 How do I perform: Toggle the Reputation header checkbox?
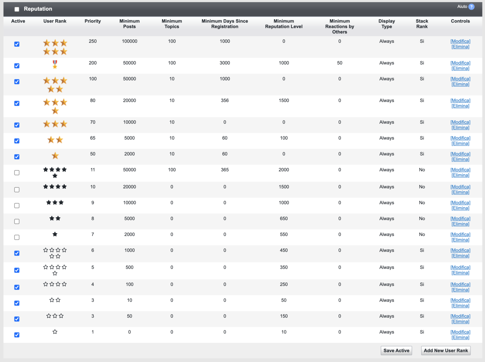click(x=17, y=9)
